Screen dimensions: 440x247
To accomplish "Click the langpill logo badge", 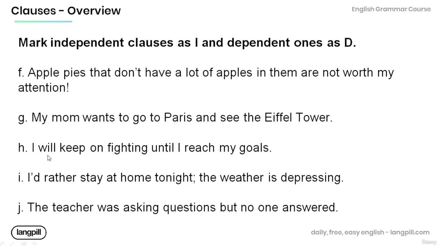I will tap(29, 233).
